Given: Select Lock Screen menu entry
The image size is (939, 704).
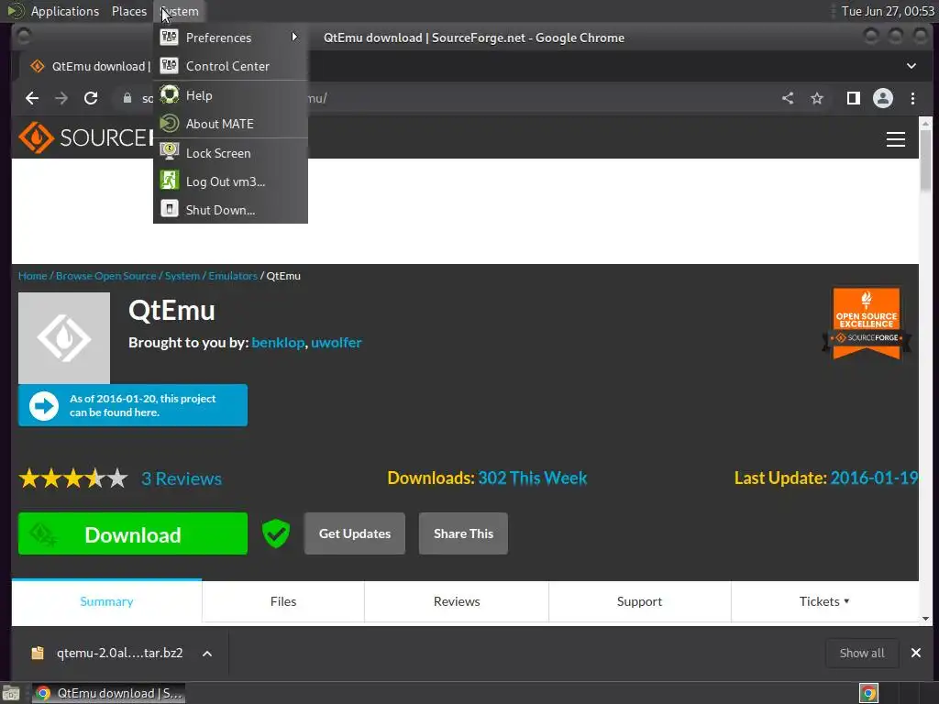Looking at the screenshot, I should 230,153.
